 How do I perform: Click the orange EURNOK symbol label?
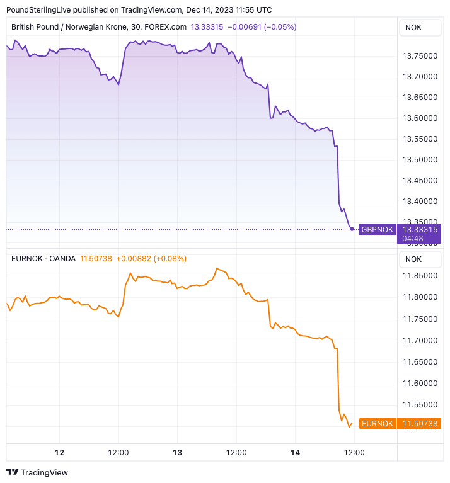coord(377,424)
